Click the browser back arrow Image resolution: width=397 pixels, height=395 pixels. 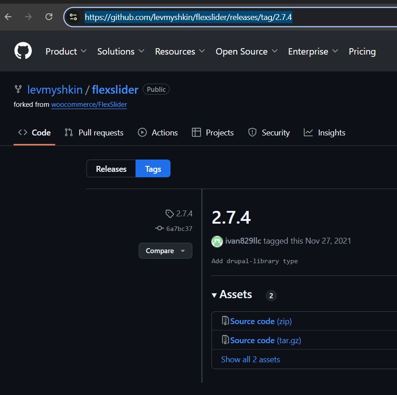click(8, 17)
